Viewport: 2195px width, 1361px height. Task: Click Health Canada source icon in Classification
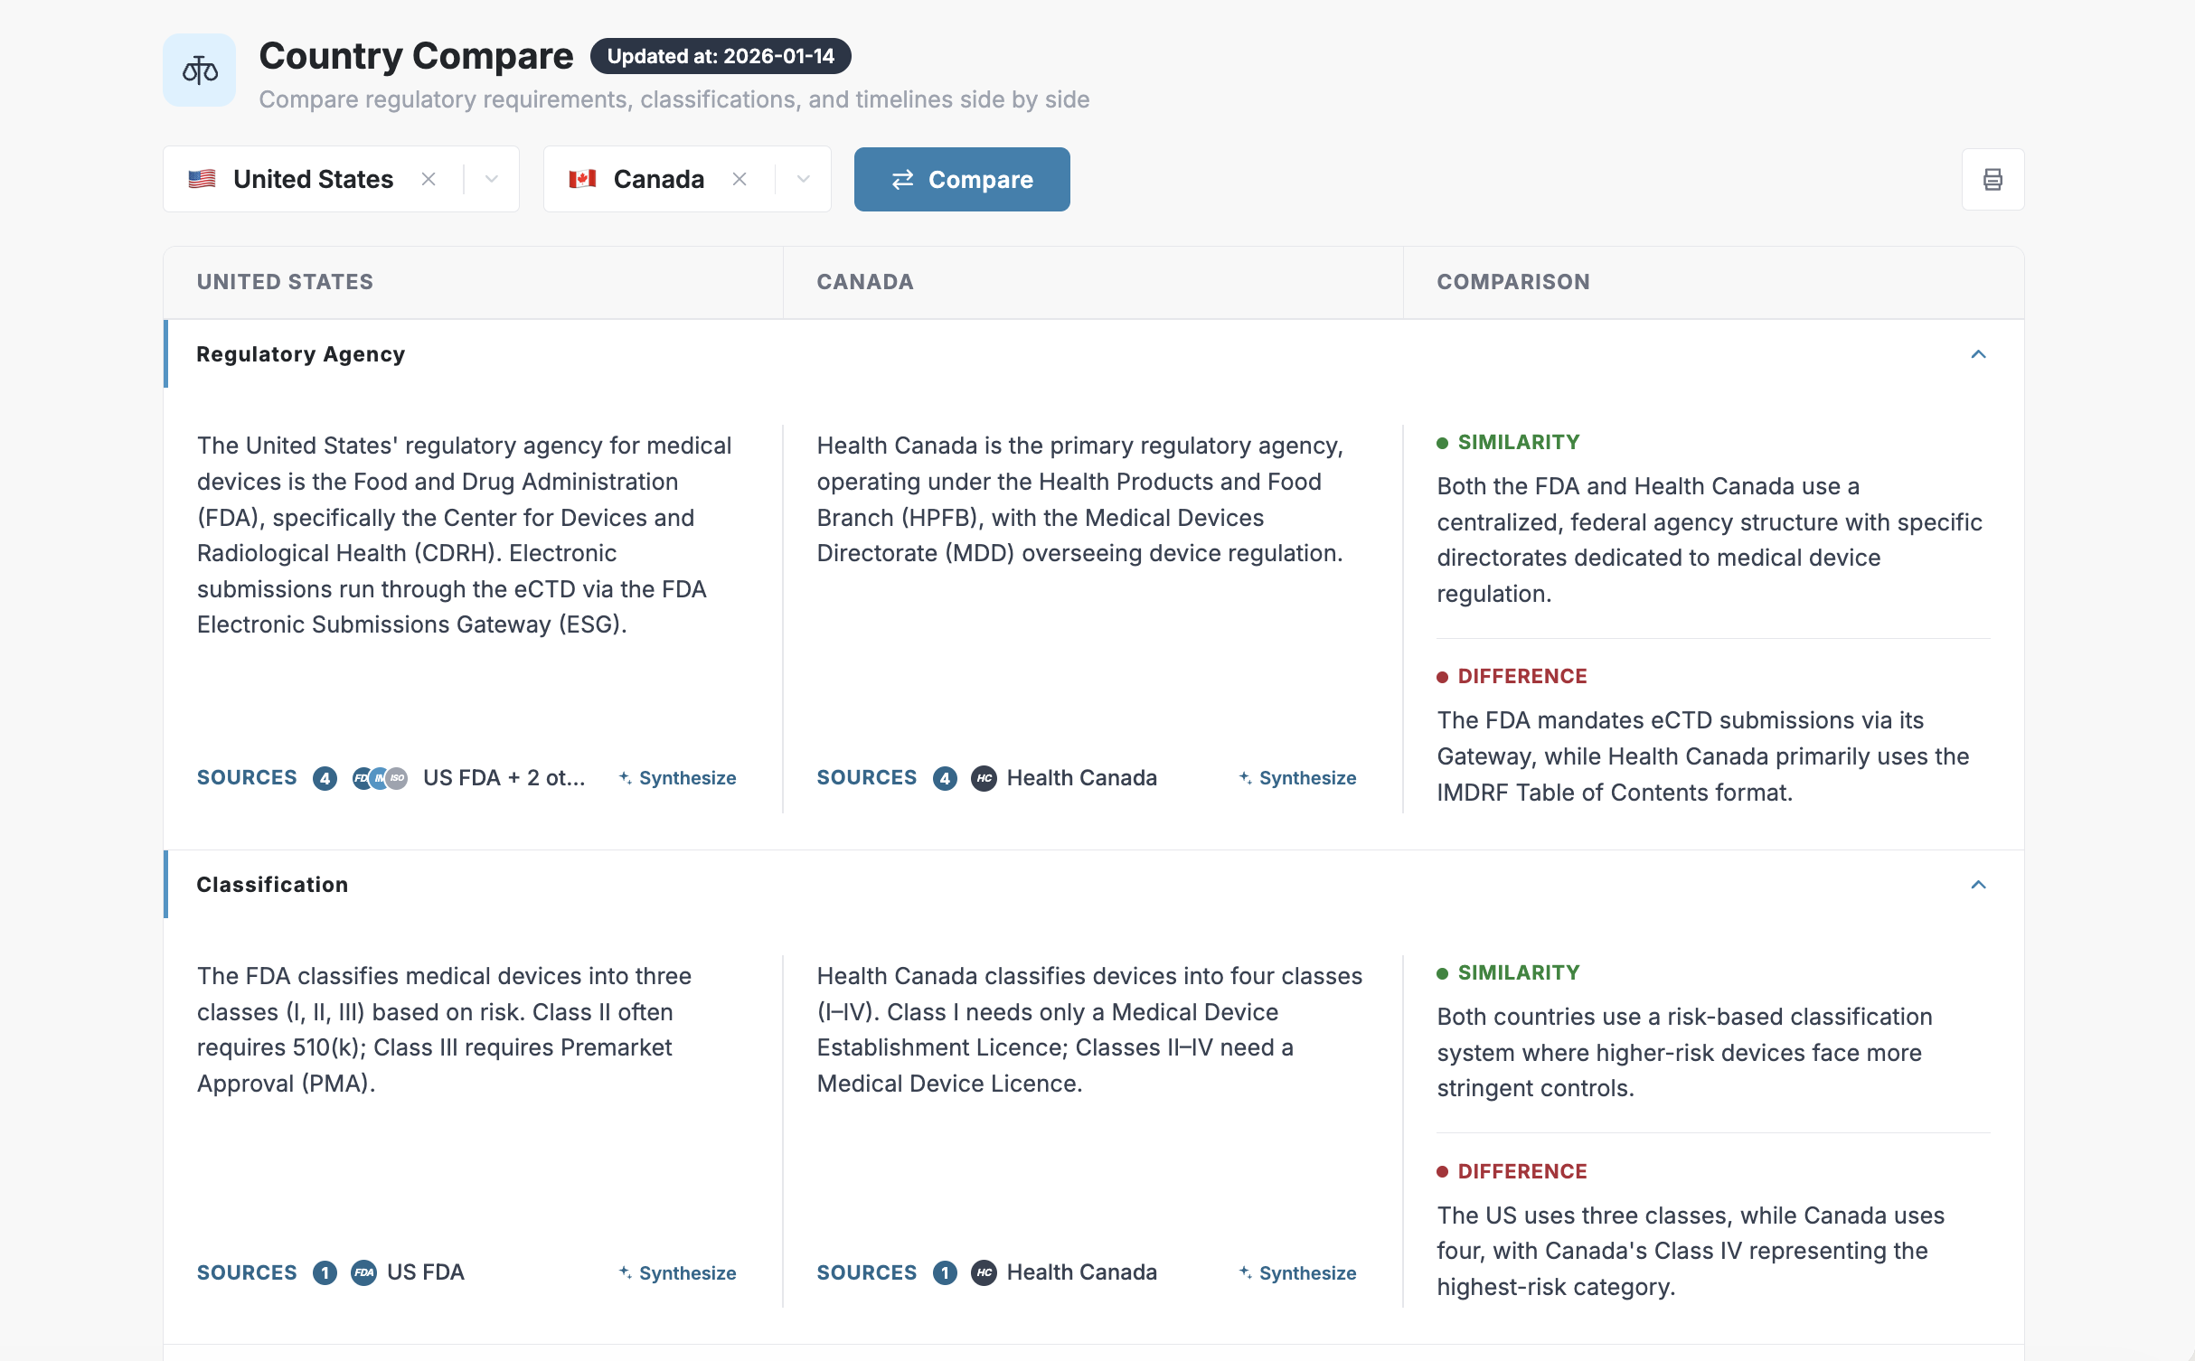984,1272
